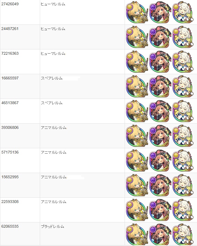Click blonde character icon in row 62065535

pyautogui.click(x=137, y=235)
